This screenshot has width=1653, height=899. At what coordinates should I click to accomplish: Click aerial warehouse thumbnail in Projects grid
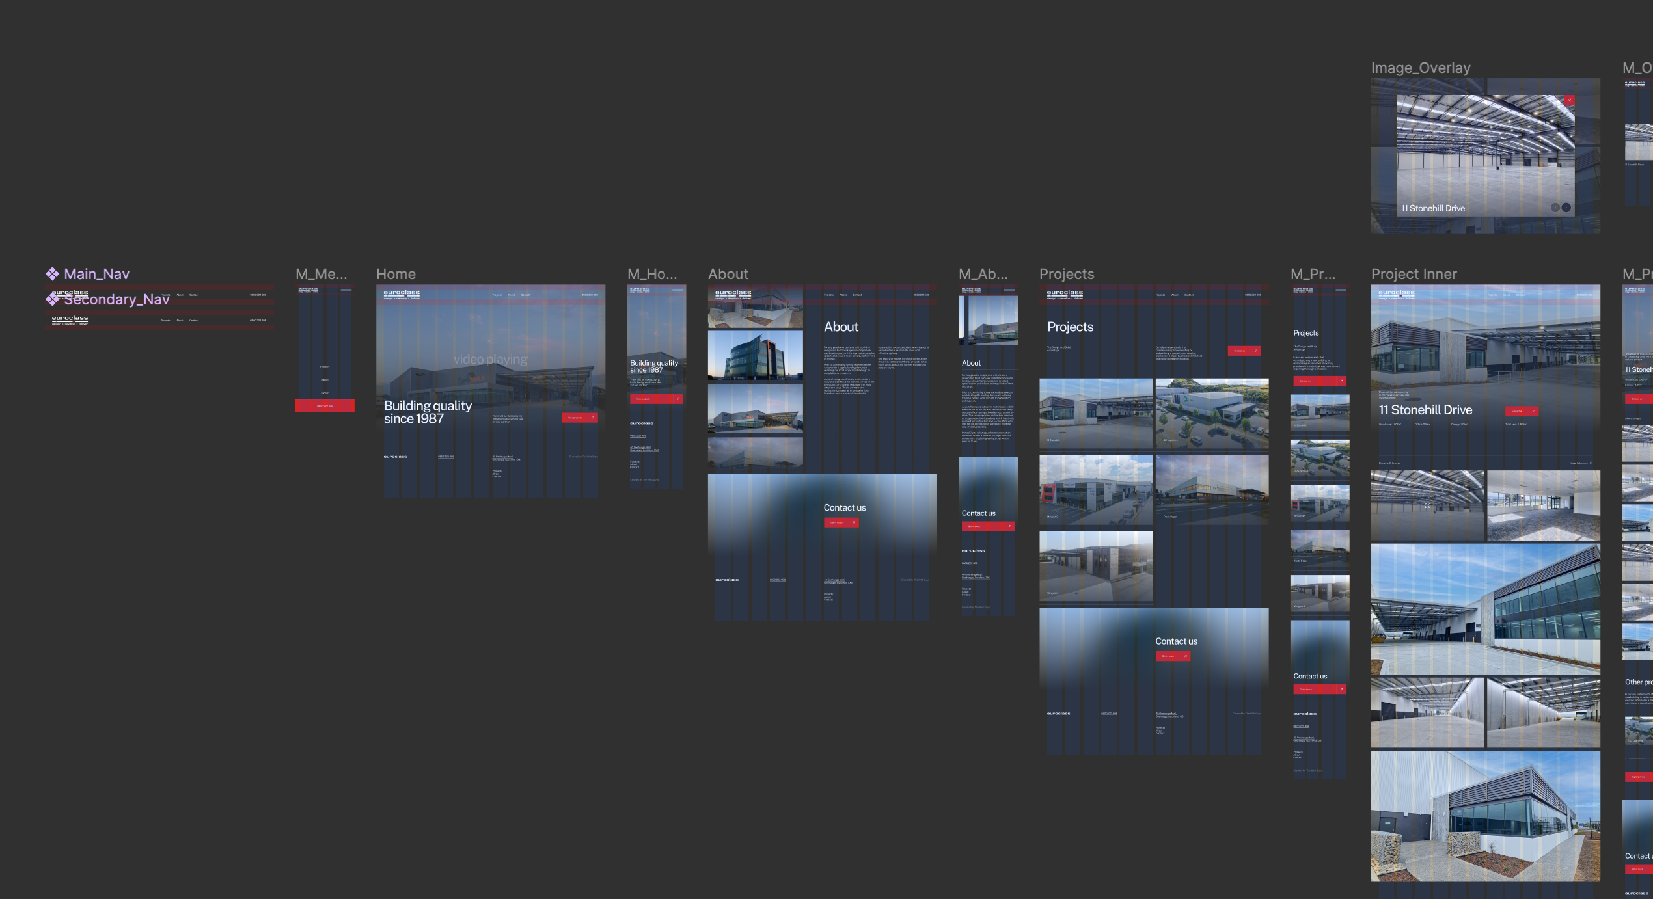click(x=1212, y=413)
